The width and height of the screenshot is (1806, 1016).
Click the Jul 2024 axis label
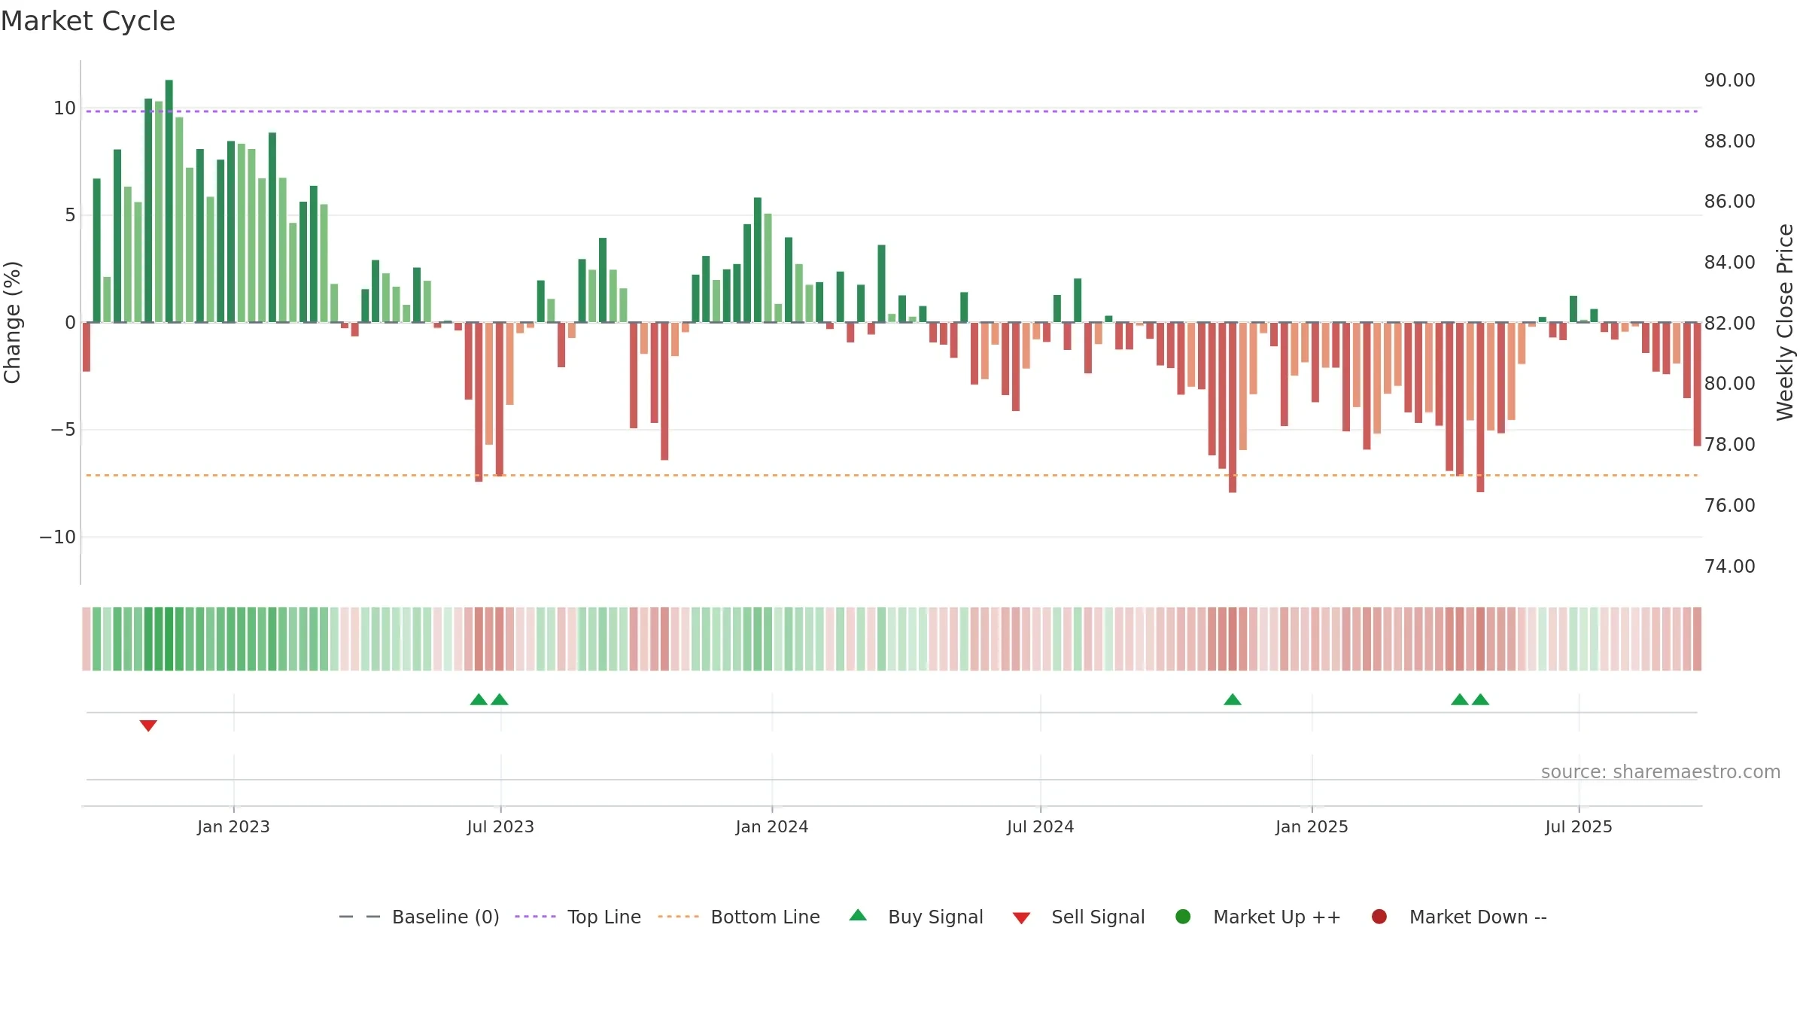pos(1041,826)
